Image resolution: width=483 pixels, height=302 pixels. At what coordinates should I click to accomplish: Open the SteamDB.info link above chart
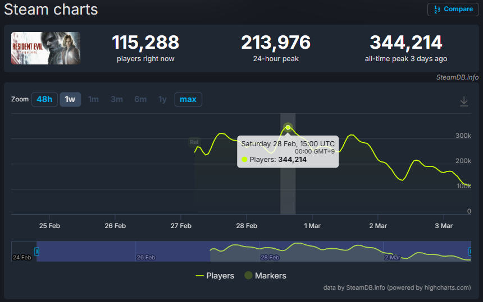click(x=457, y=77)
